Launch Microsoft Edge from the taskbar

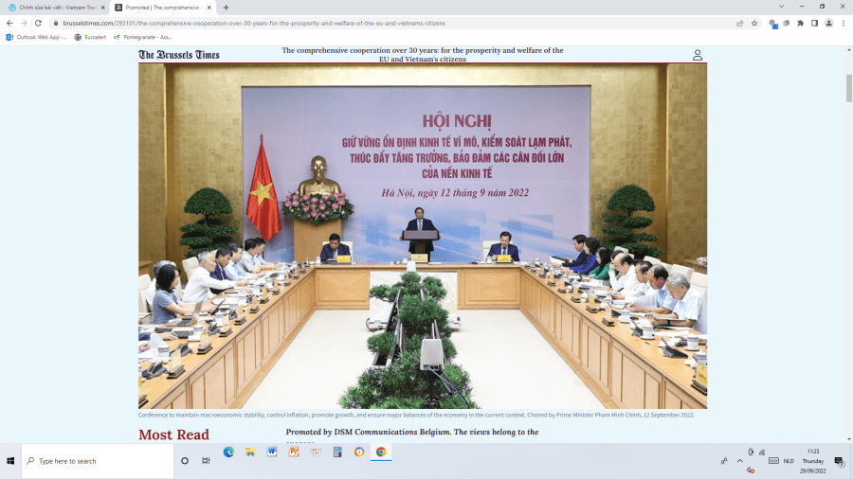228,452
